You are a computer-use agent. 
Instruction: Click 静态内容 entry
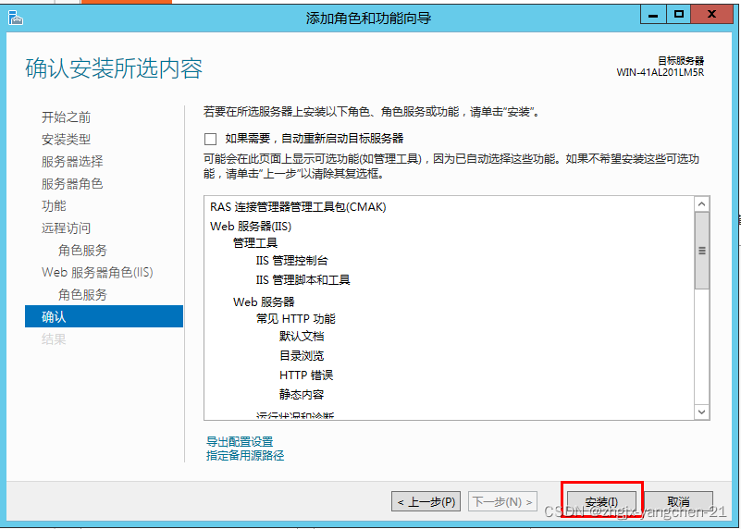pos(302,394)
